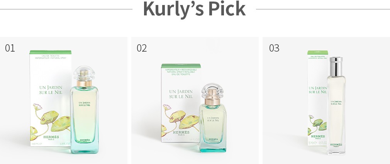Click the square white box in card 02

[x=181, y=103]
